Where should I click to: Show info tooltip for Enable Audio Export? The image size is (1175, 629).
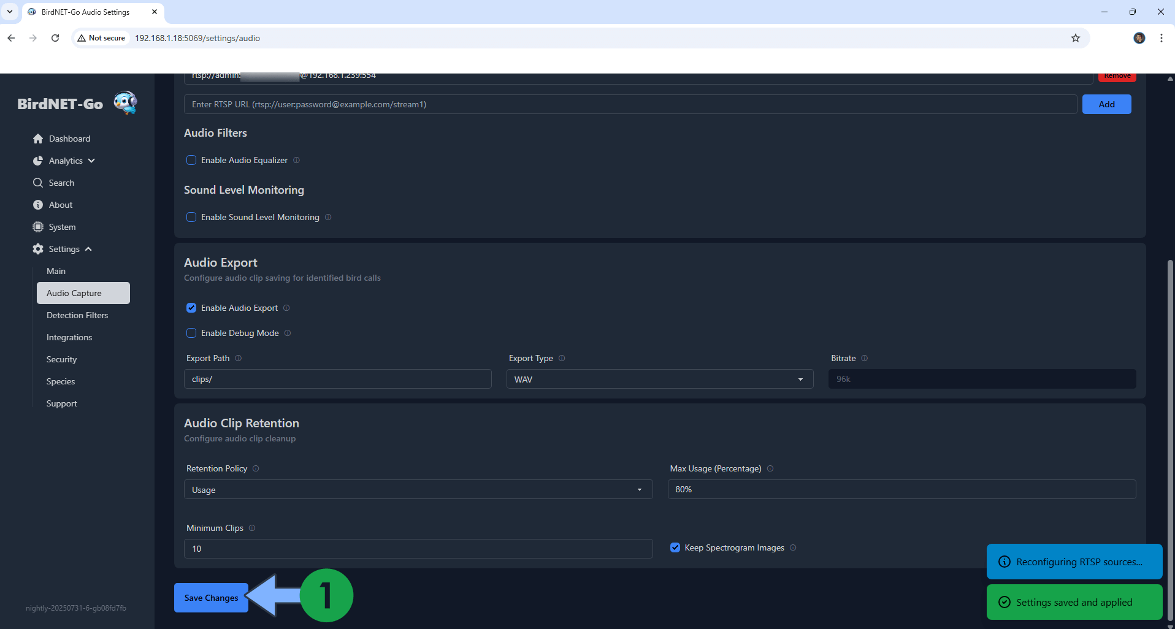tap(286, 308)
